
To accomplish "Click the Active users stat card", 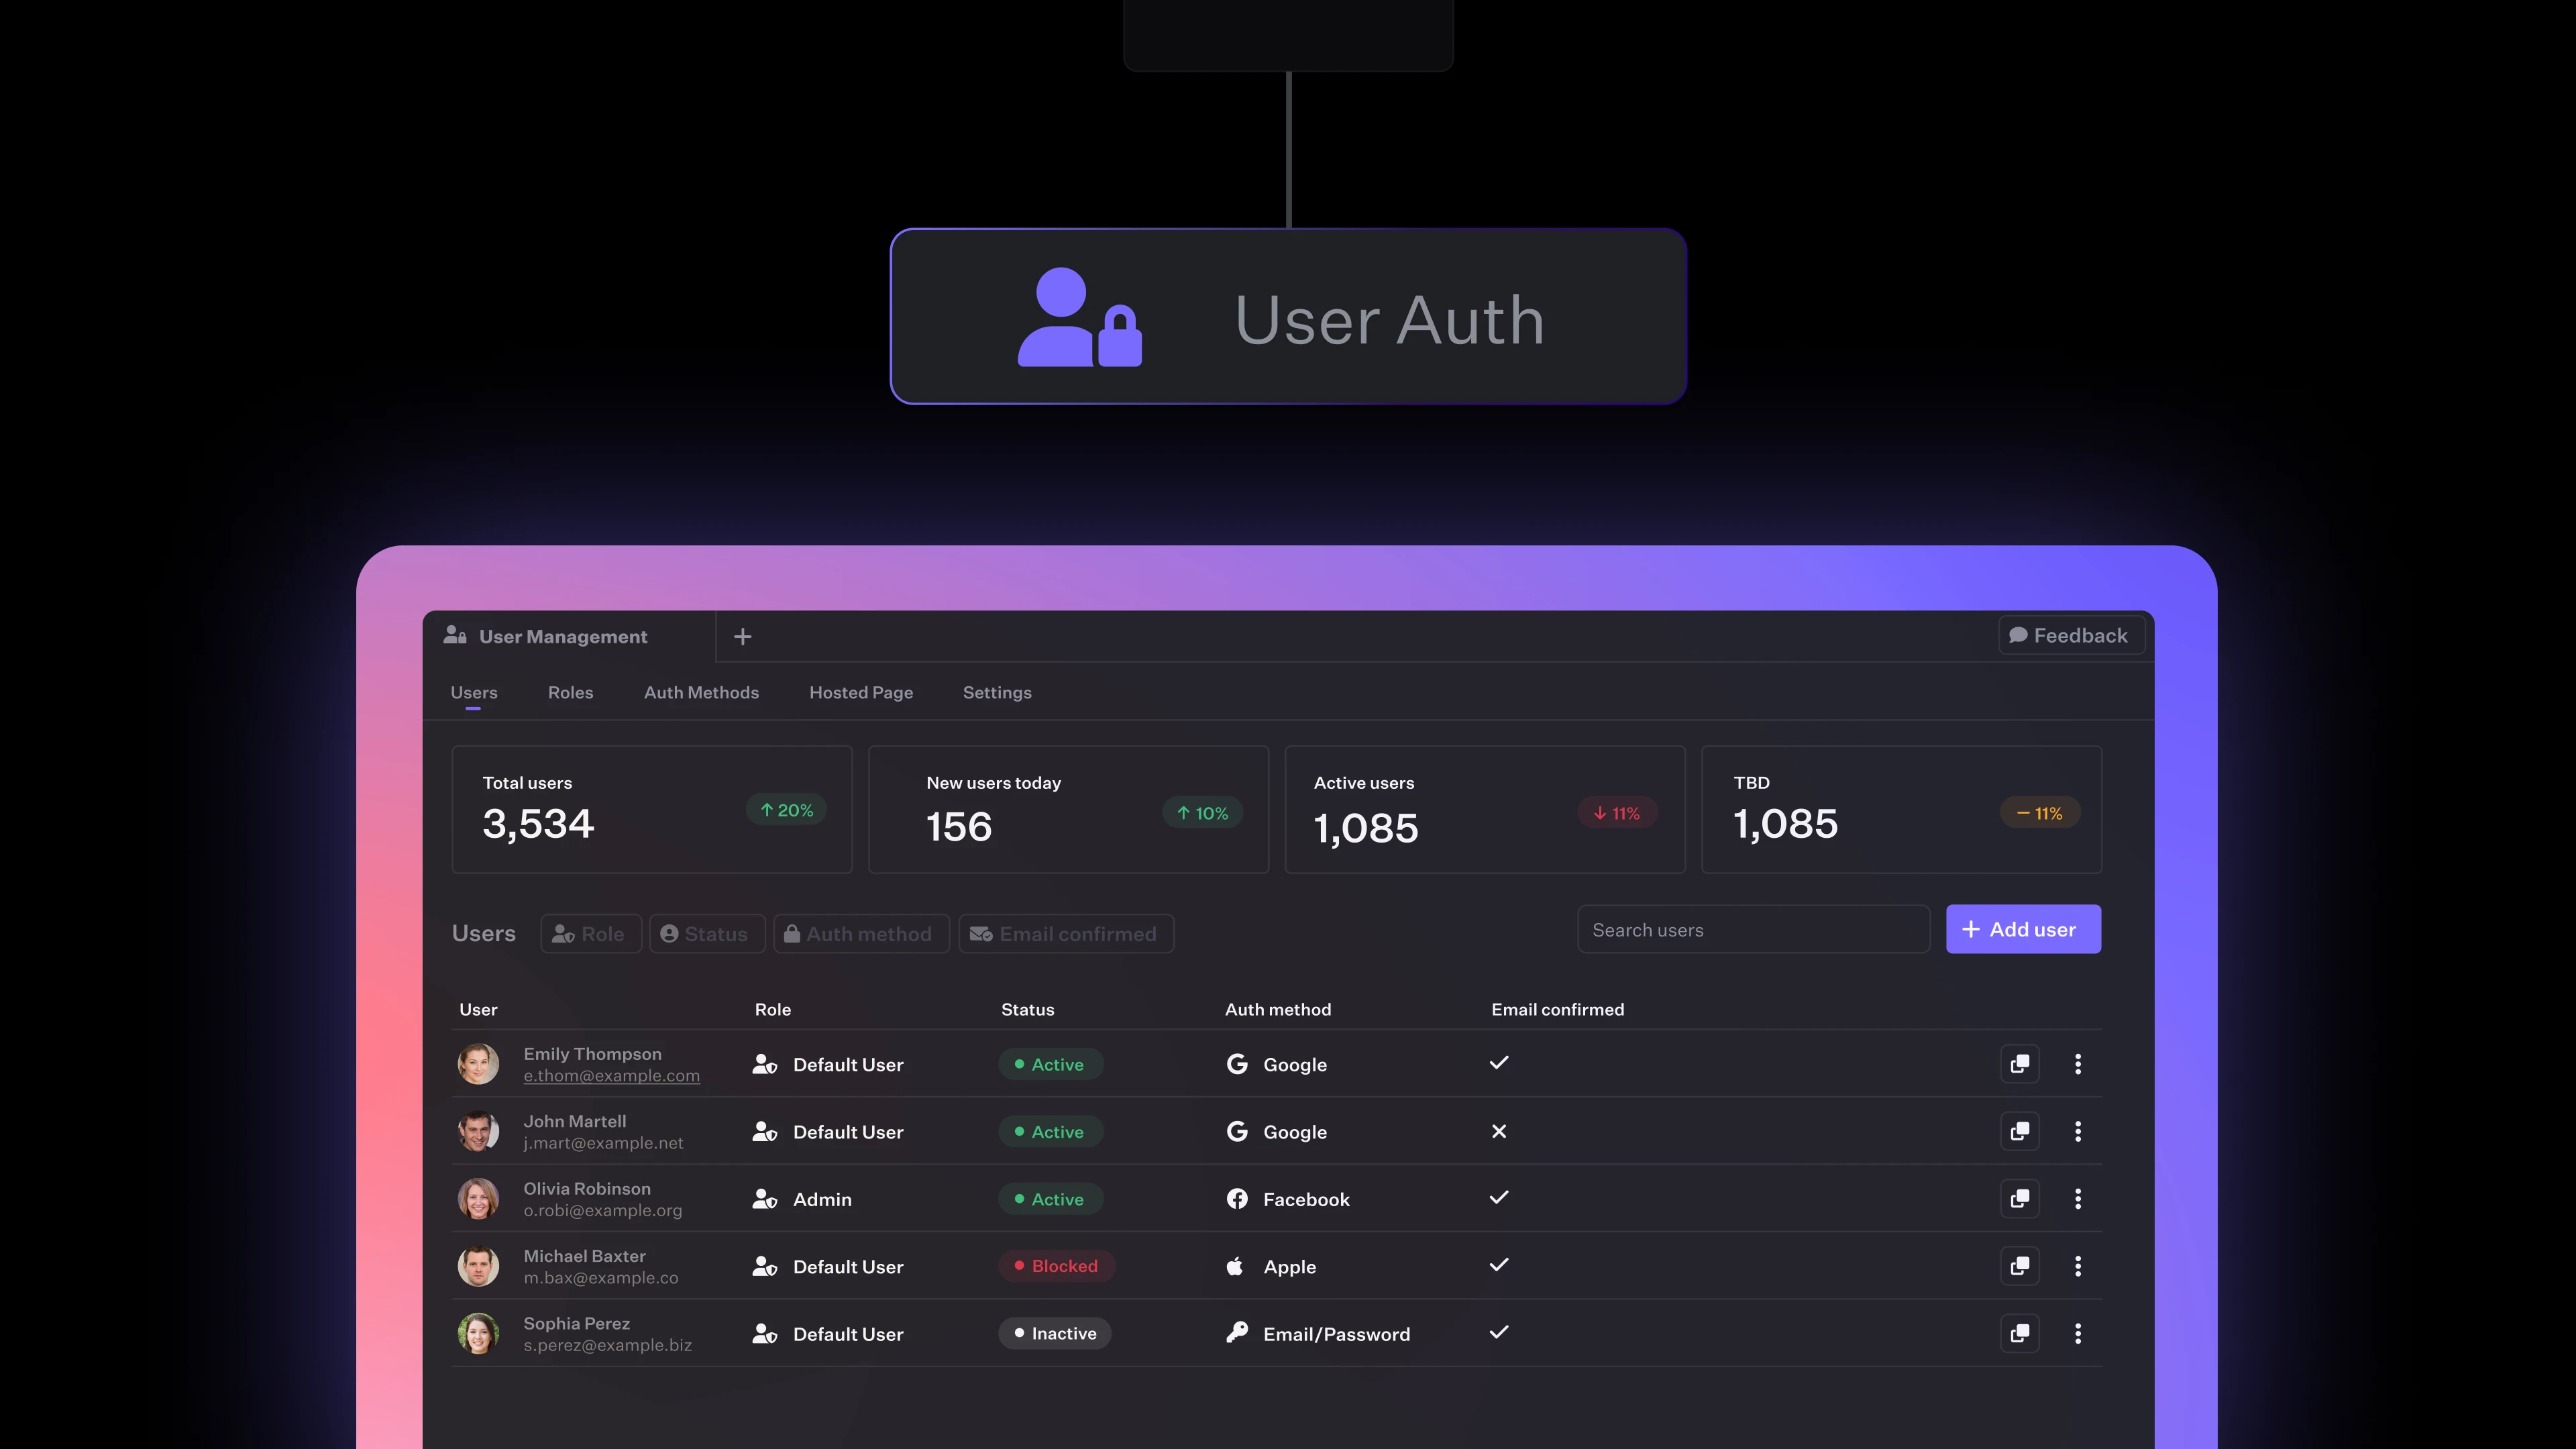I will click(1485, 809).
